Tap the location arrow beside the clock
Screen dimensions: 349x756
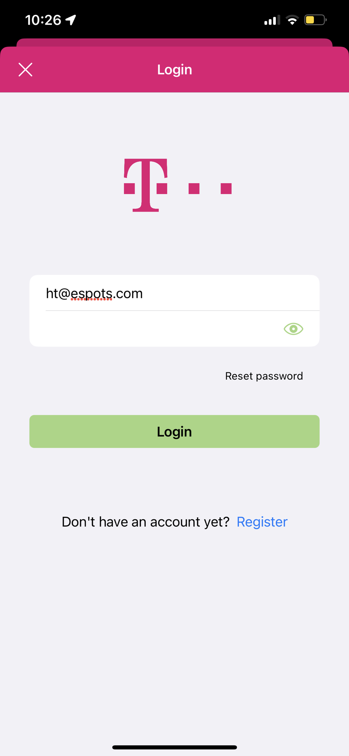click(x=71, y=20)
